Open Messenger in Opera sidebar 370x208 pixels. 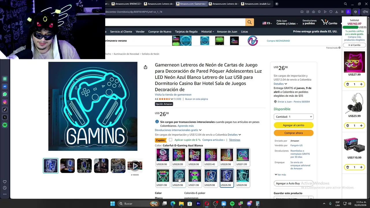(5, 86)
